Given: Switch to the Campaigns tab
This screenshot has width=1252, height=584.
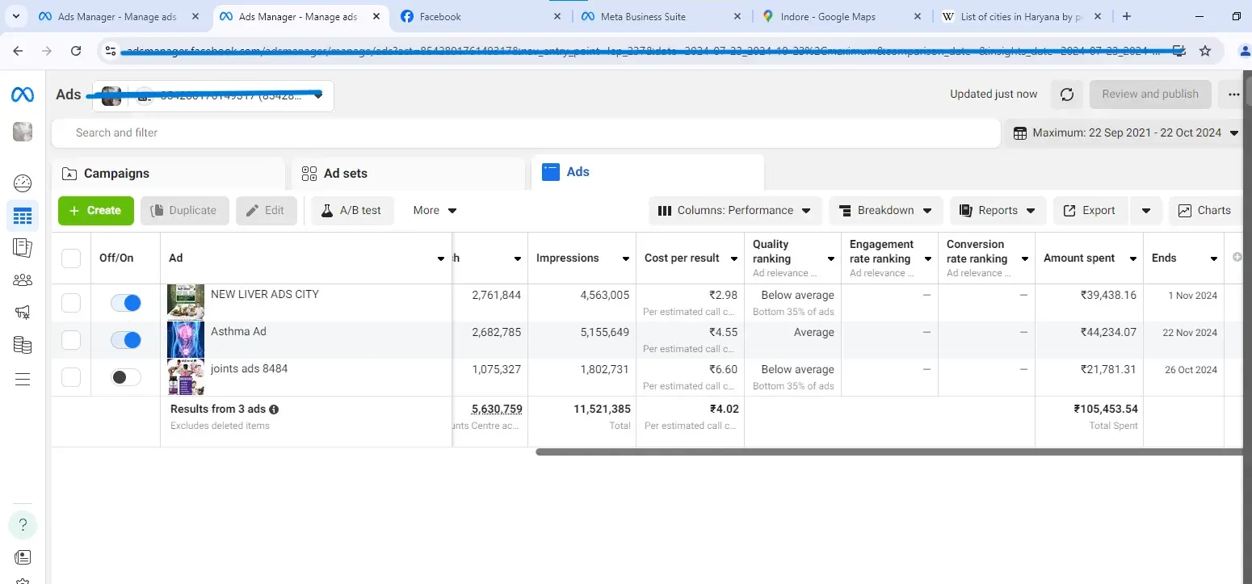Looking at the screenshot, I should (x=117, y=174).
